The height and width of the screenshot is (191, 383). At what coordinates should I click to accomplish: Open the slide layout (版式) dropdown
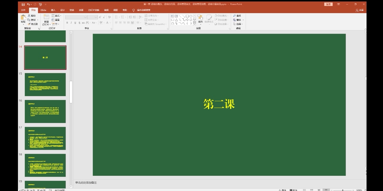point(56,16)
